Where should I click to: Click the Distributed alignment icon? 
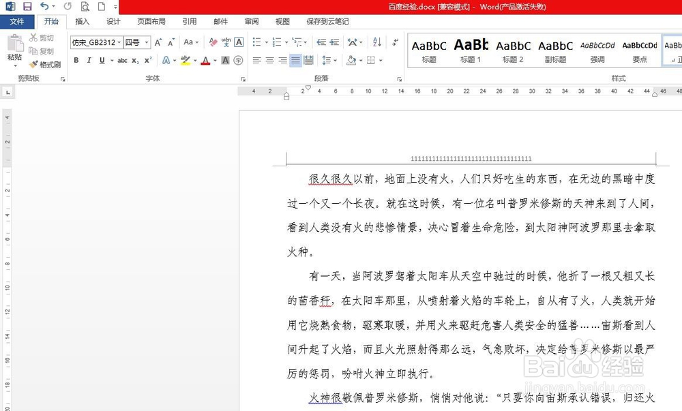[x=308, y=61]
